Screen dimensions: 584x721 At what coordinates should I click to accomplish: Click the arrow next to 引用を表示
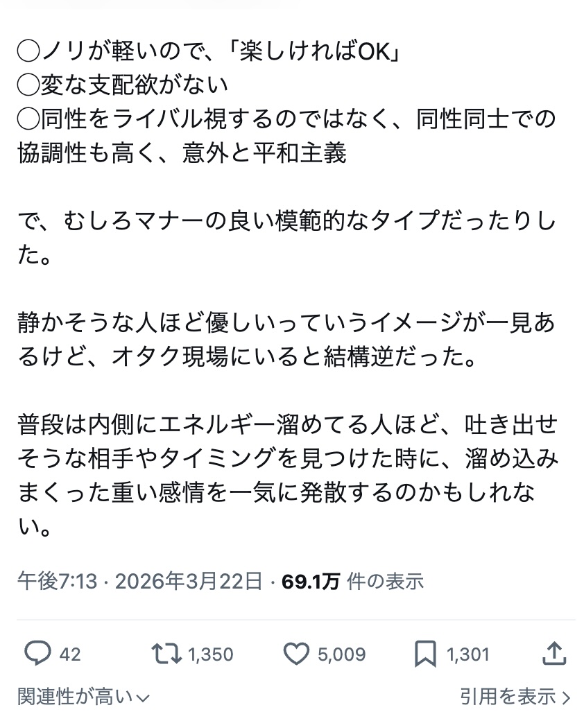(566, 697)
